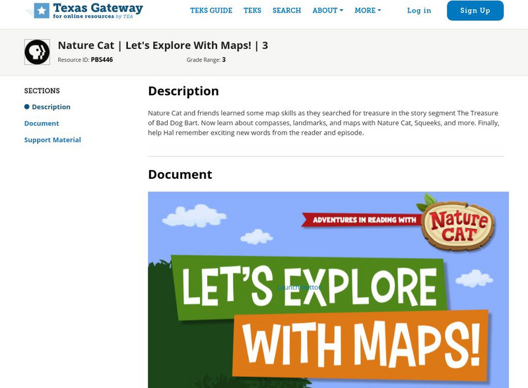528x388 pixels.
Task: Expand the ABOUT dropdown menu
Action: pyautogui.click(x=327, y=11)
